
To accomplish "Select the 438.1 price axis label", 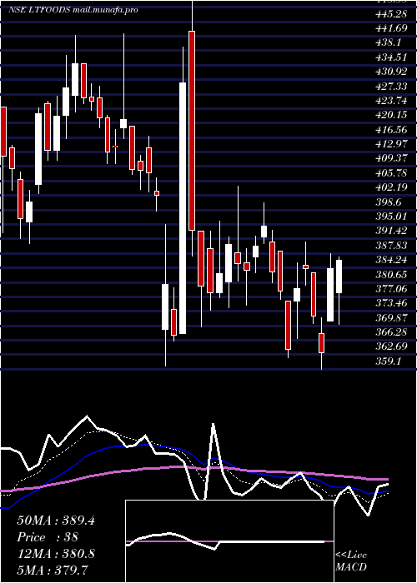I will (389, 43).
